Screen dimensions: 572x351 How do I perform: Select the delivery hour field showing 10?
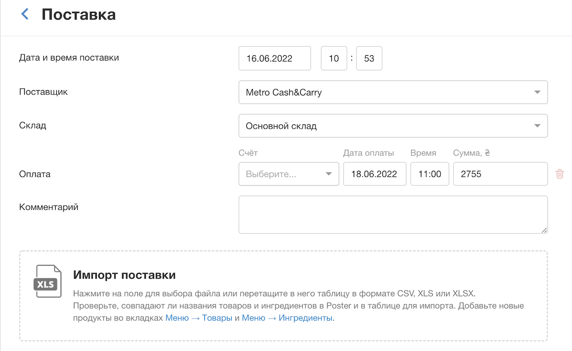[334, 59]
